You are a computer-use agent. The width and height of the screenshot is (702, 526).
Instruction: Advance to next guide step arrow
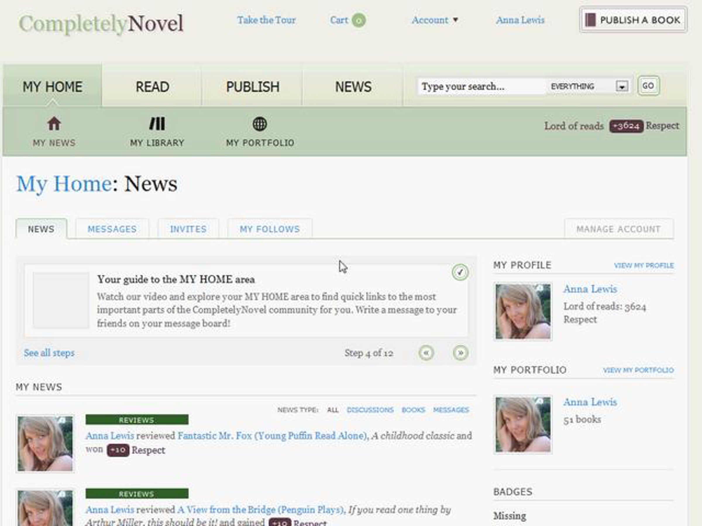pyautogui.click(x=460, y=353)
